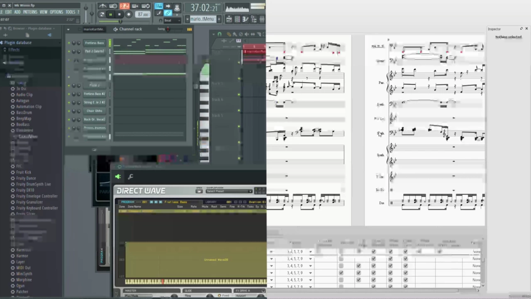Open the DirectWave Select Preset dropdown
Screen dimensions: 531x299
(229, 191)
